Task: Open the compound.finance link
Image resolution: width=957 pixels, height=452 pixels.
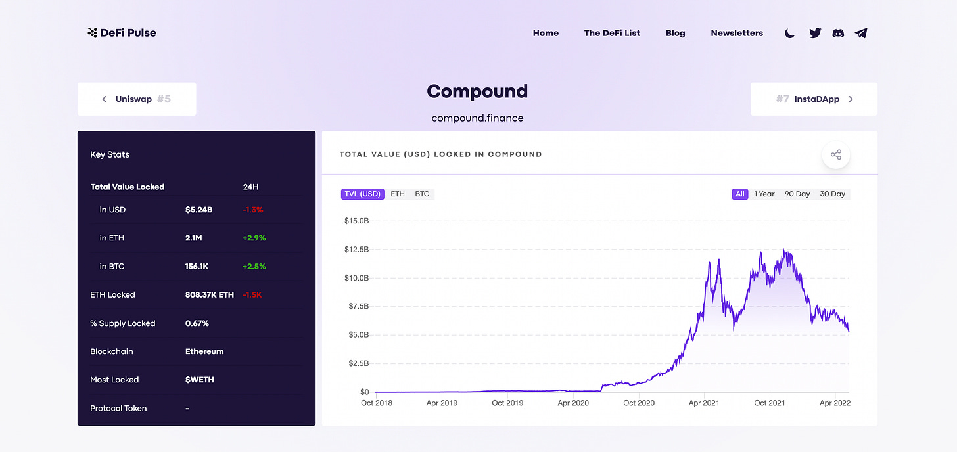Action: 477,118
